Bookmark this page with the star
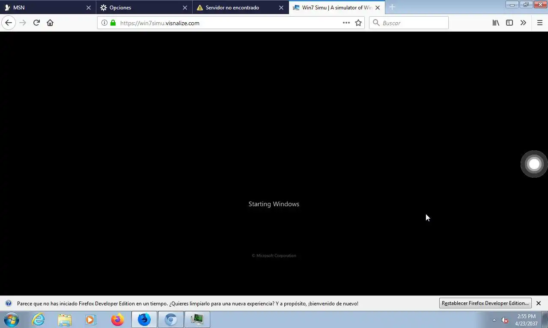The image size is (548, 328). click(358, 23)
